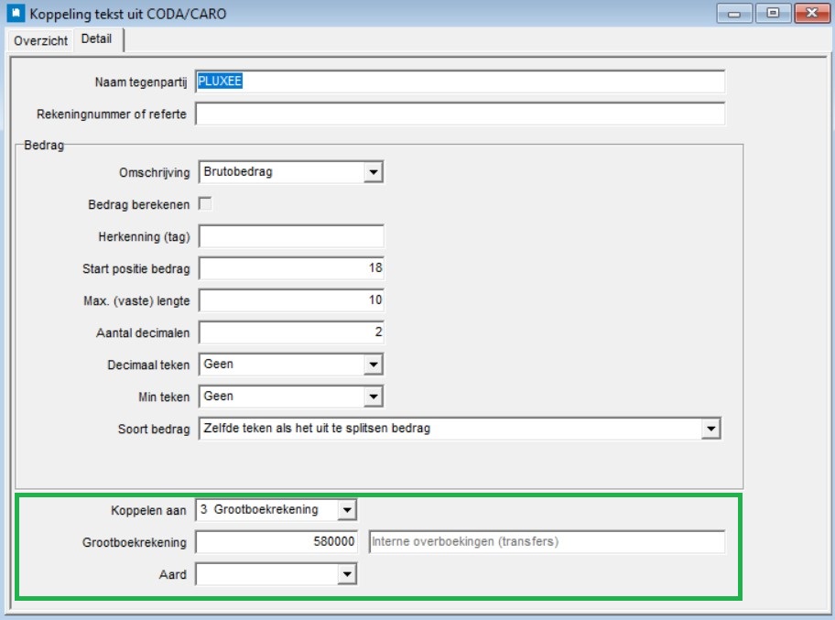Switch to the Overzicht tab
The height and width of the screenshot is (620, 835).
40,41
